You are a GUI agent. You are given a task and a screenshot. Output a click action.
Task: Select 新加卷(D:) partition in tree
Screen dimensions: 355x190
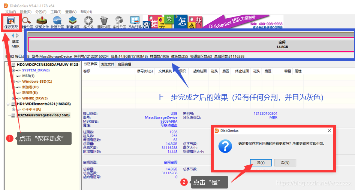tap(30, 87)
